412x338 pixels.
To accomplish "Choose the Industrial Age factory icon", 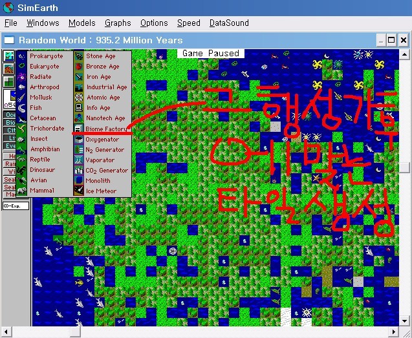I will point(78,87).
